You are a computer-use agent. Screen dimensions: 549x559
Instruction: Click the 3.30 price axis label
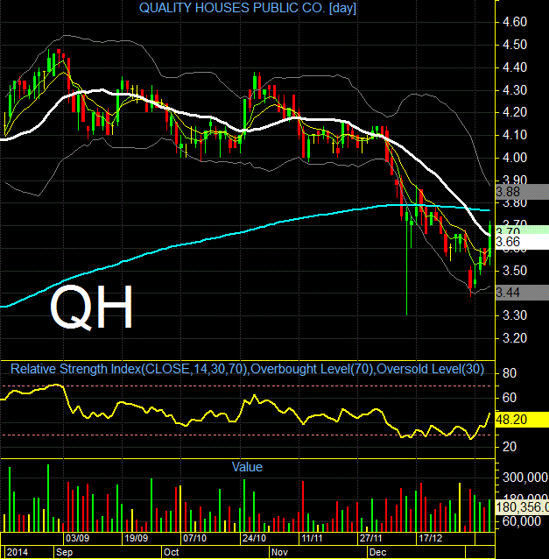click(515, 315)
